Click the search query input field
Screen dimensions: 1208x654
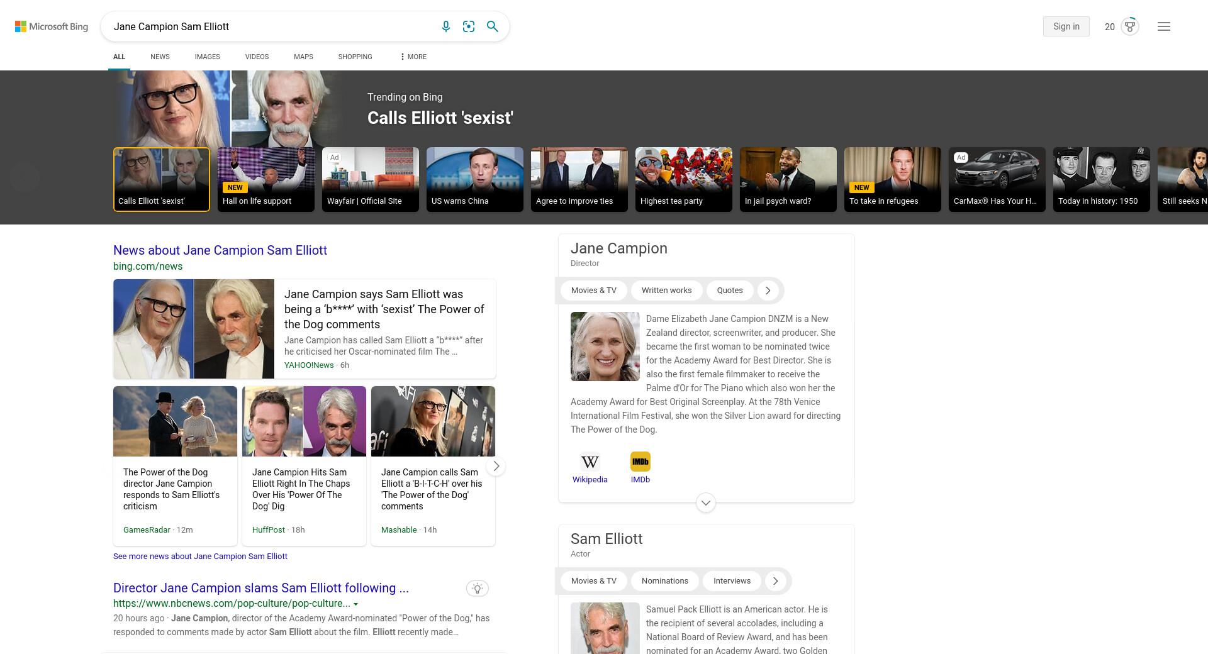coord(271,26)
